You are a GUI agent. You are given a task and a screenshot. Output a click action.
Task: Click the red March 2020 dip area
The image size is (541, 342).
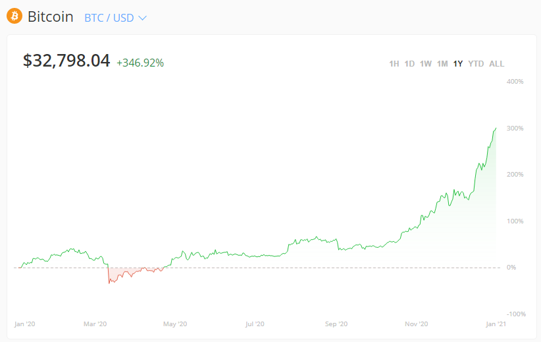[118, 273]
